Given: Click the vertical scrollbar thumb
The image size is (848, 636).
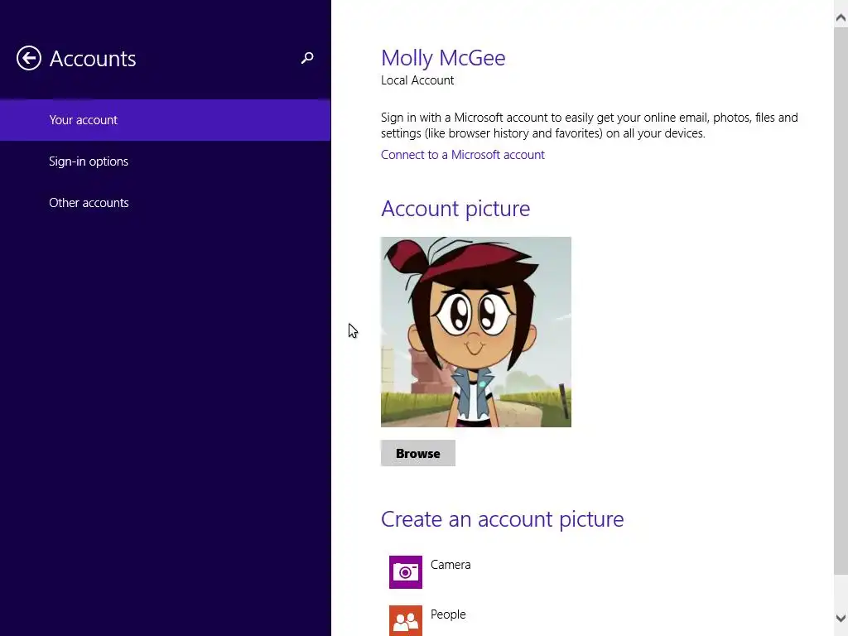Looking at the screenshot, I should coord(841,300).
